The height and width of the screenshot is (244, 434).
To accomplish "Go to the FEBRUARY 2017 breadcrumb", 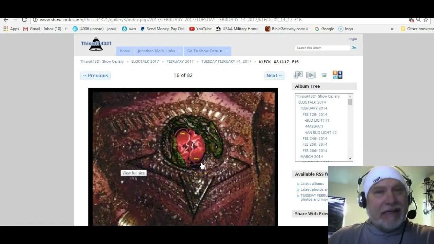I will click(x=180, y=62).
